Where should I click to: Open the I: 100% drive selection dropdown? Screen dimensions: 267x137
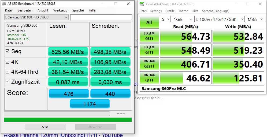click(220, 19)
